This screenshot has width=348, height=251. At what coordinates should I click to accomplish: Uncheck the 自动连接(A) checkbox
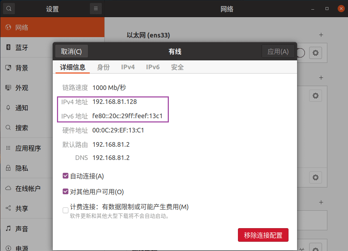pyautogui.click(x=66, y=176)
